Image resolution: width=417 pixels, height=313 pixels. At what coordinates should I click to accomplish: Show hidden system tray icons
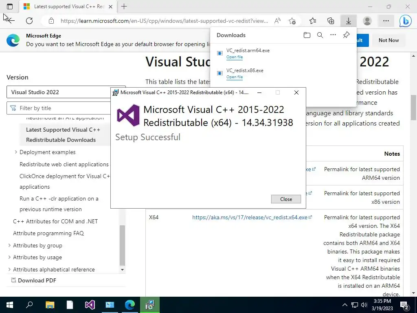click(x=345, y=305)
